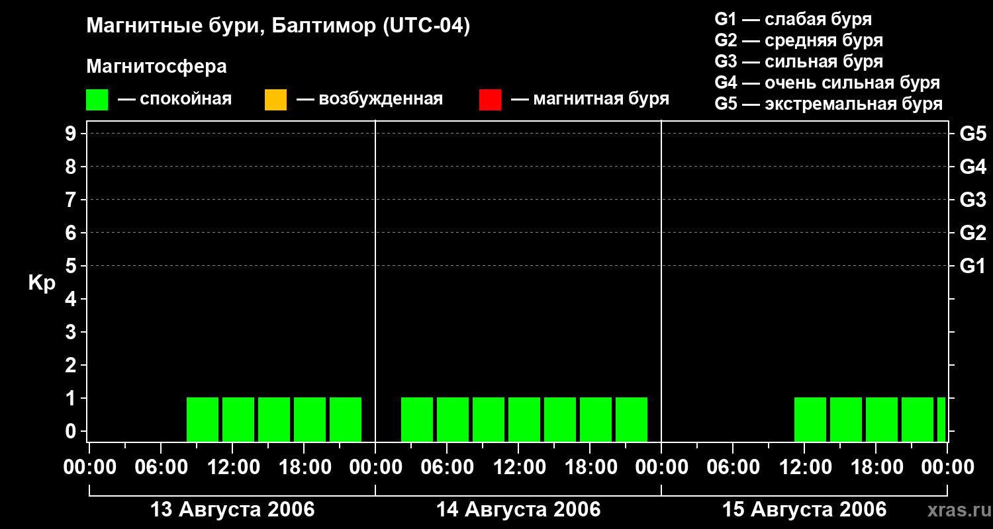Click the 00:00 label starting 15 August
Screen dimensions: 993x529
[x=661, y=468]
